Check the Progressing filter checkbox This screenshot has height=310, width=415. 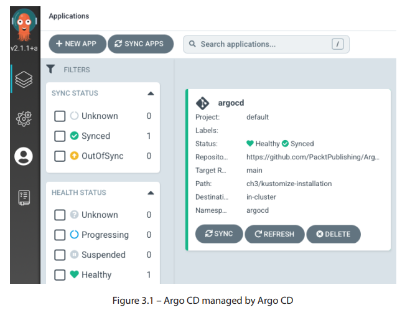tap(60, 235)
